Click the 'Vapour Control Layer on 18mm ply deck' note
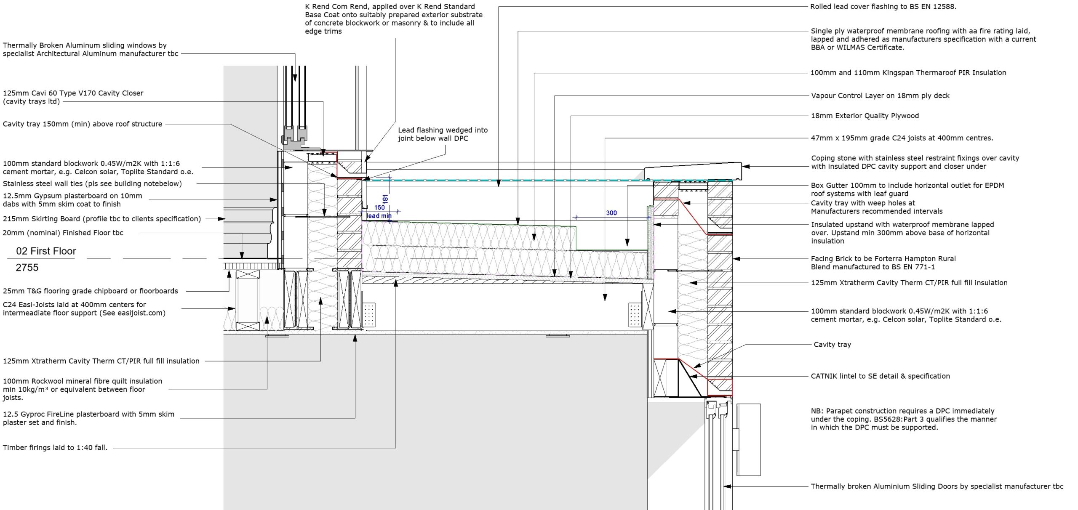The width and height of the screenshot is (1078, 510). tap(880, 96)
